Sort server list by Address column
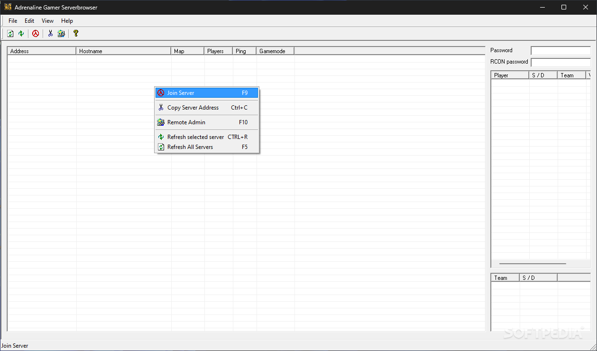The image size is (597, 351). [42, 51]
